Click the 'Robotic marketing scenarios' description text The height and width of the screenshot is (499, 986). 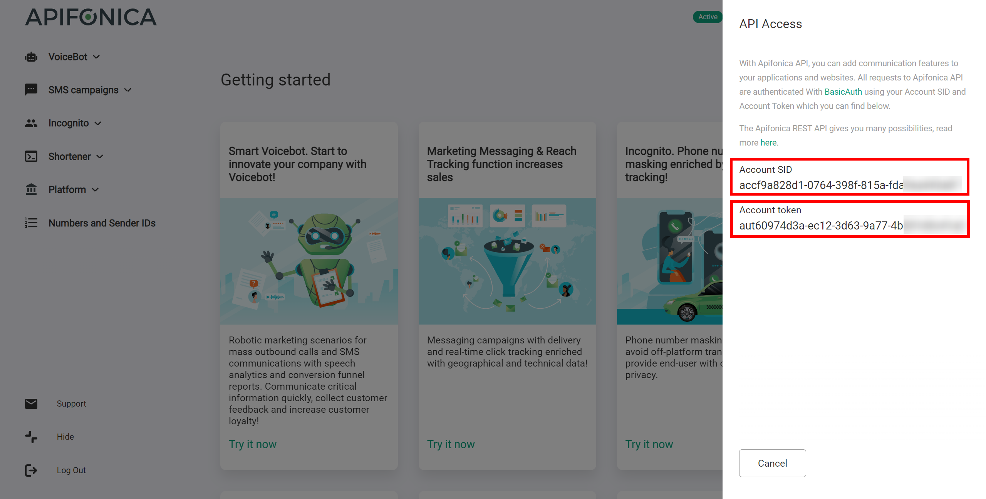coord(308,380)
